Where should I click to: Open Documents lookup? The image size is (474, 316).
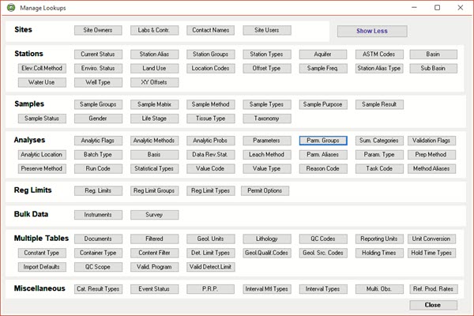tap(98, 239)
